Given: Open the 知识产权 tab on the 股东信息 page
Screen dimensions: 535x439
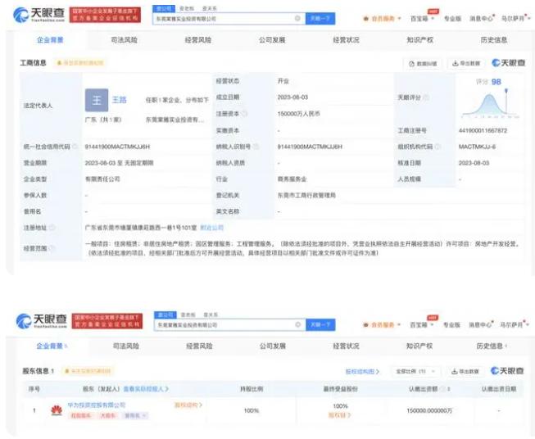Looking at the screenshot, I should [419, 346].
